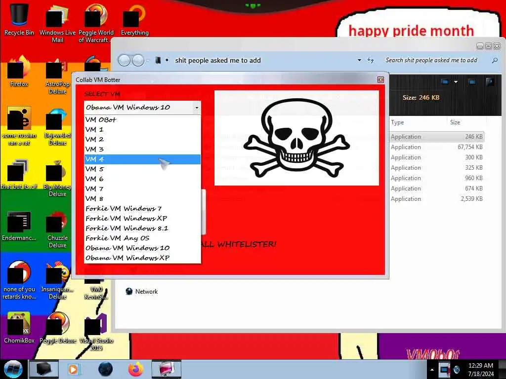
Task: Open Big Money Deluxe desktop icon
Action: click(x=57, y=177)
